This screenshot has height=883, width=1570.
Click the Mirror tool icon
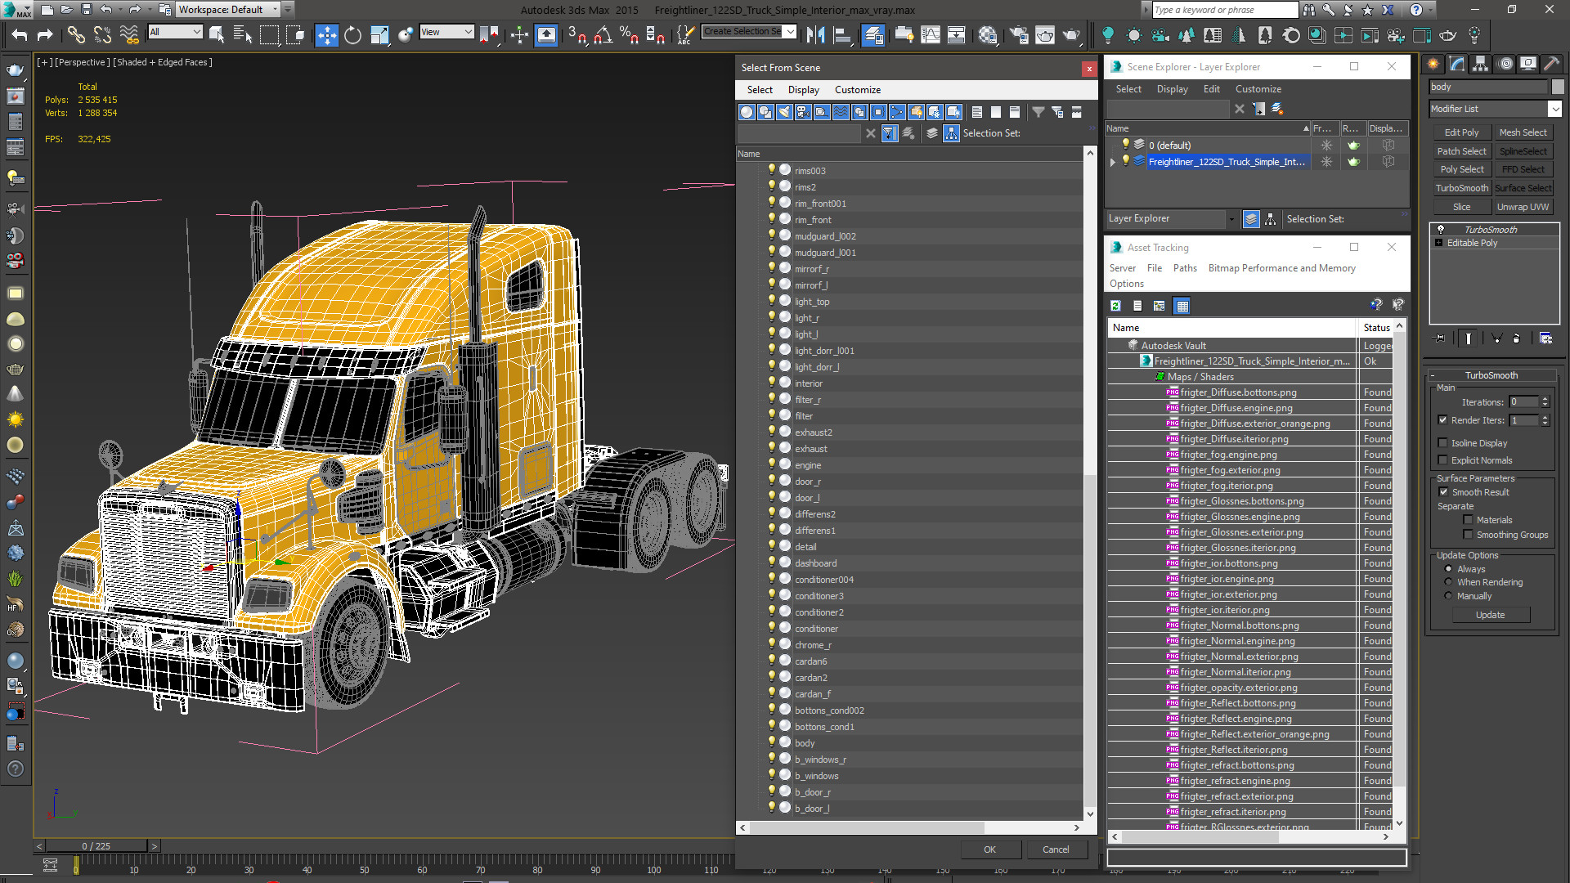[815, 34]
